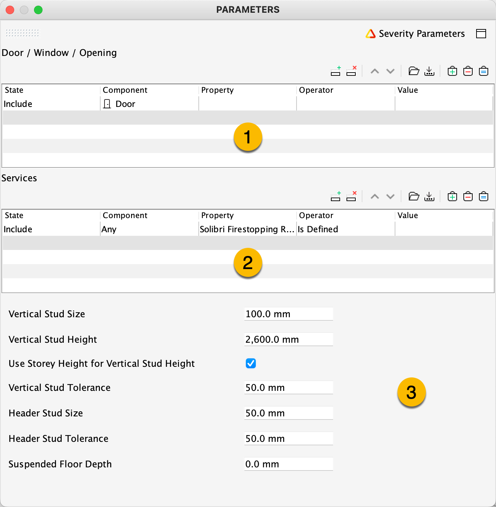The width and height of the screenshot is (496, 507).
Task: Click Operator column header in Door/Window/Opening table
Action: [346, 90]
